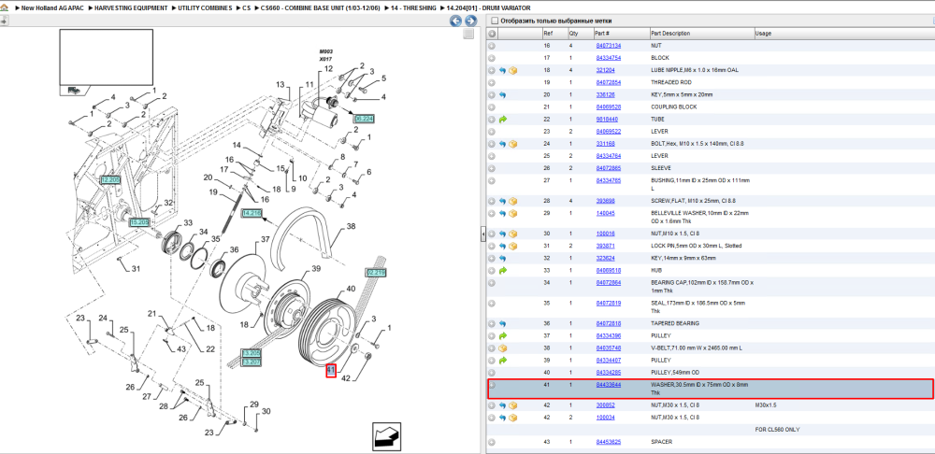This screenshot has width=935, height=454.
Task: Click the 15.205 callout label in diagram
Action: point(139,222)
